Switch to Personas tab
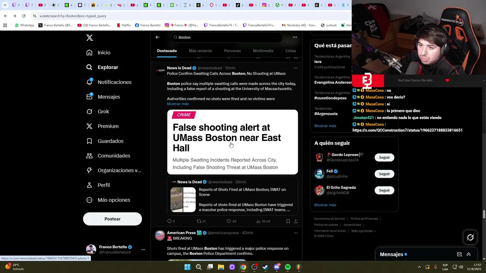This screenshot has width=486, height=273. point(232,51)
